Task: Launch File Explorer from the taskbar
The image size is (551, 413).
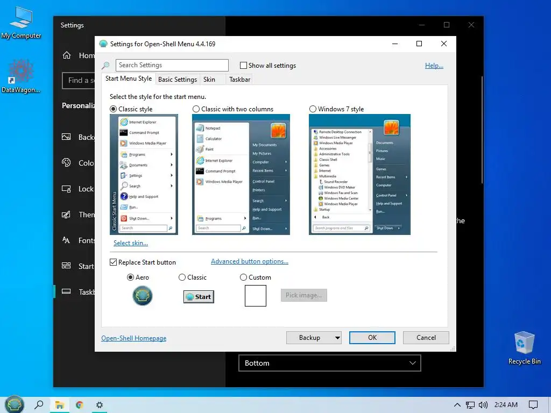Action: pos(59,405)
